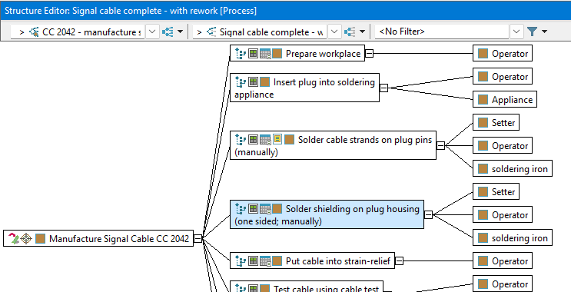
Task: Select the Test cable using cable test node
Action: pos(307,287)
